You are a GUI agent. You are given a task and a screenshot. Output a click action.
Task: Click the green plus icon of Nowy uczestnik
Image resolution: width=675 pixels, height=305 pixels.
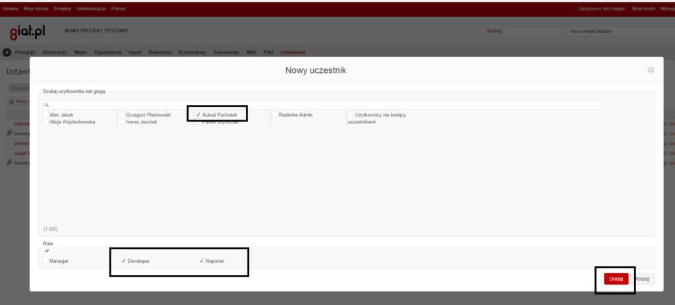(x=11, y=101)
